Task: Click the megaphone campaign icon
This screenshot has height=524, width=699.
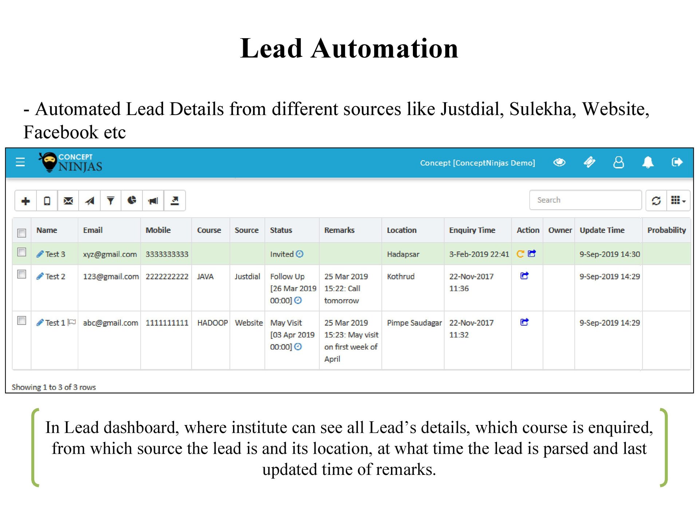Action: pos(153,201)
